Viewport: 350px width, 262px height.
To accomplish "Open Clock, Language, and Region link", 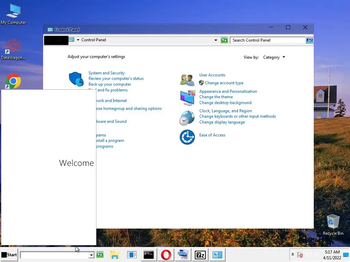I will (226, 111).
